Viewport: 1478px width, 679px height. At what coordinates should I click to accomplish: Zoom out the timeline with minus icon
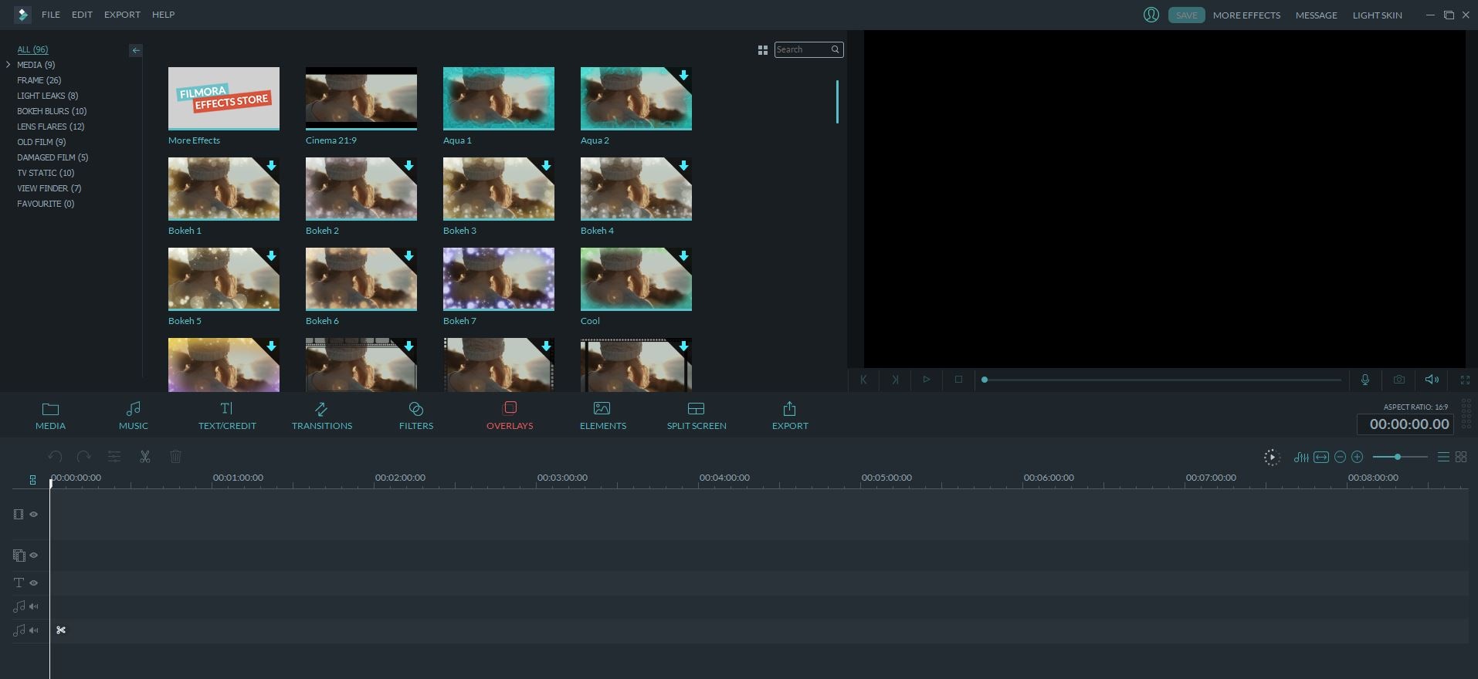1341,458
